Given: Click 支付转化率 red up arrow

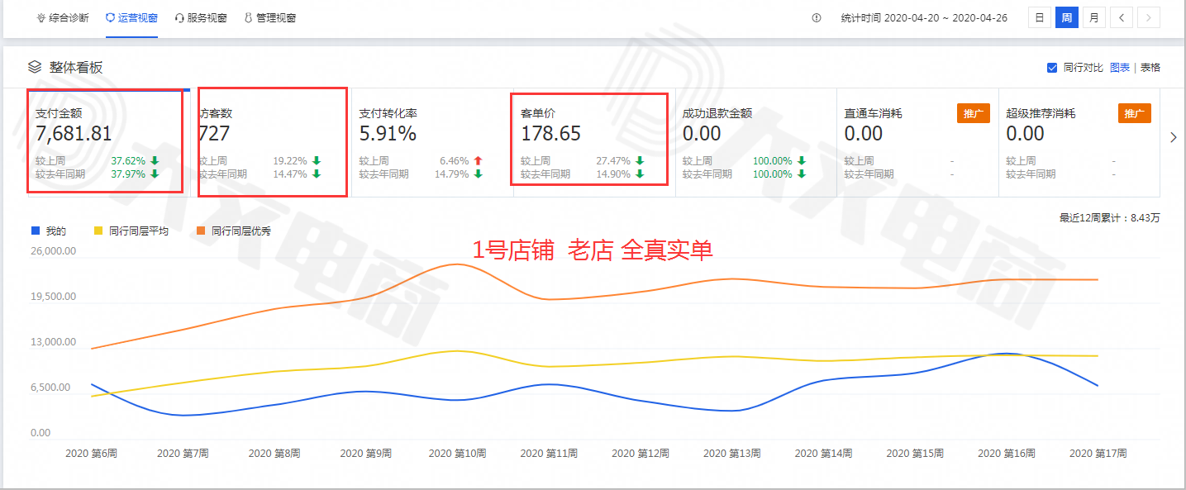Looking at the screenshot, I should click(478, 161).
